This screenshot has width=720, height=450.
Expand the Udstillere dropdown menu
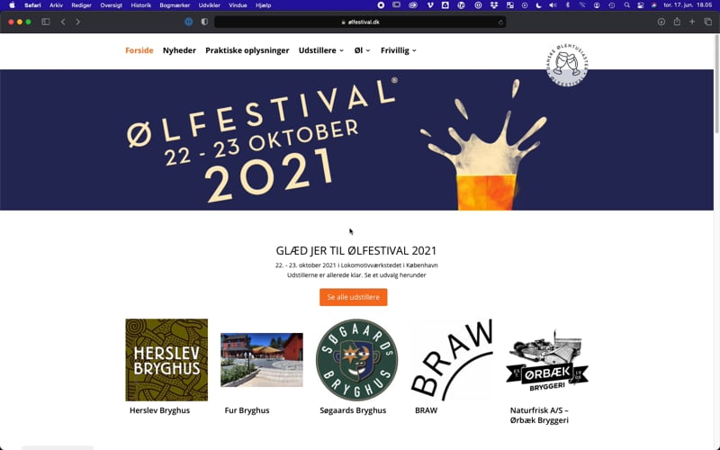point(321,50)
